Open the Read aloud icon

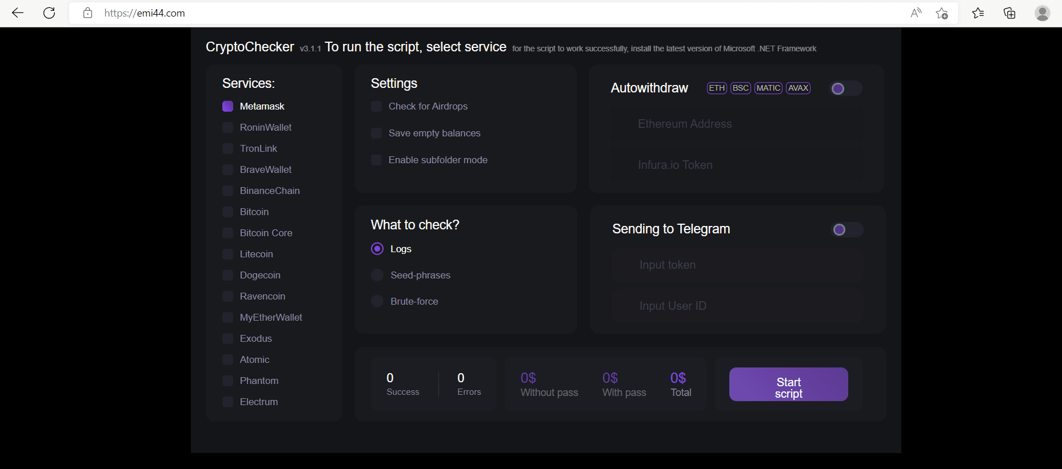coord(916,13)
